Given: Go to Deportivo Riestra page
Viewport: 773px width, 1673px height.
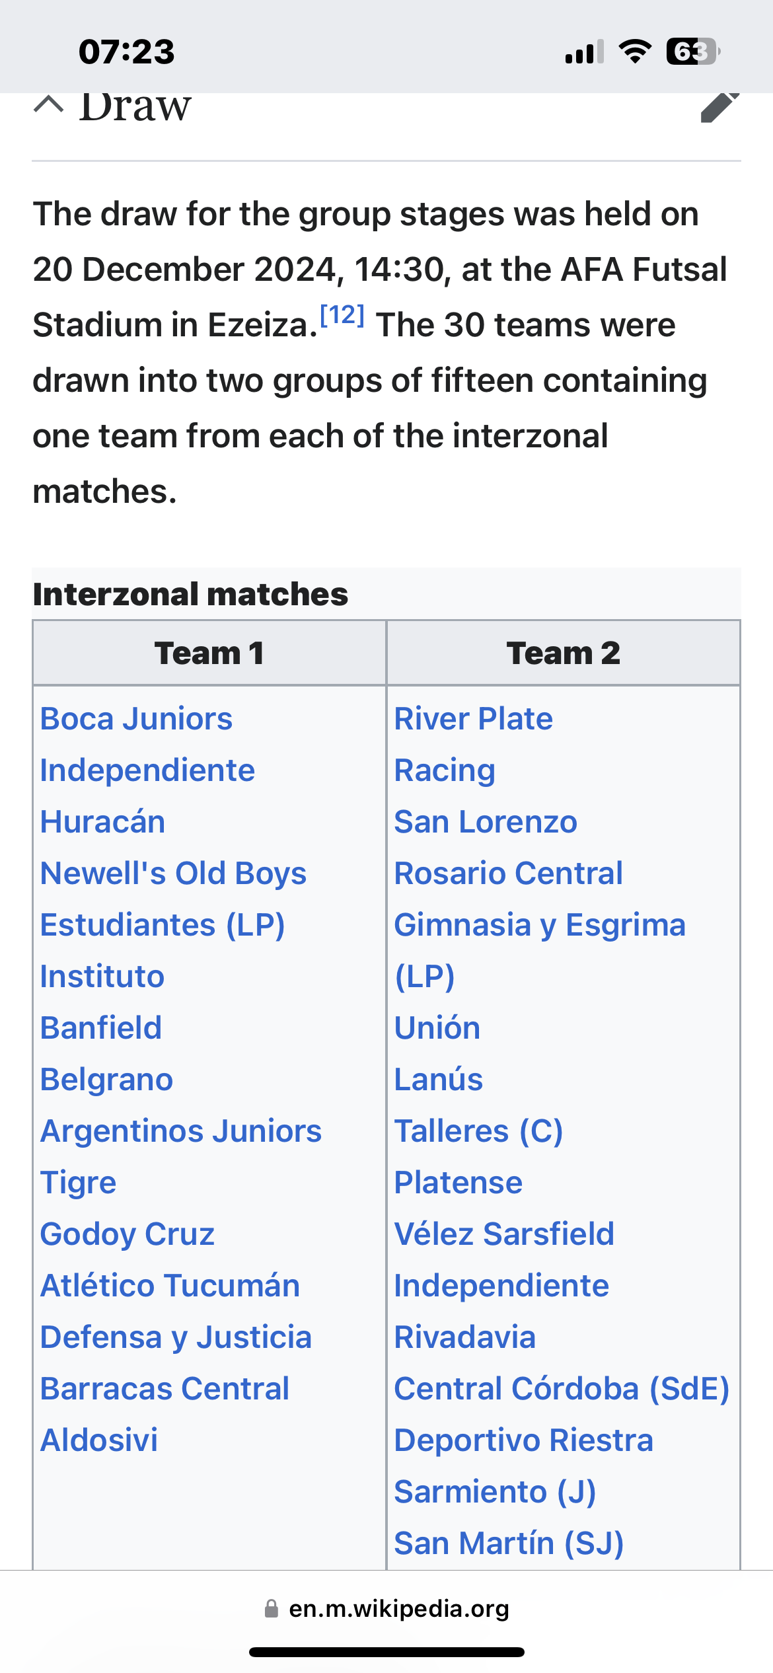Looking at the screenshot, I should click(523, 1440).
